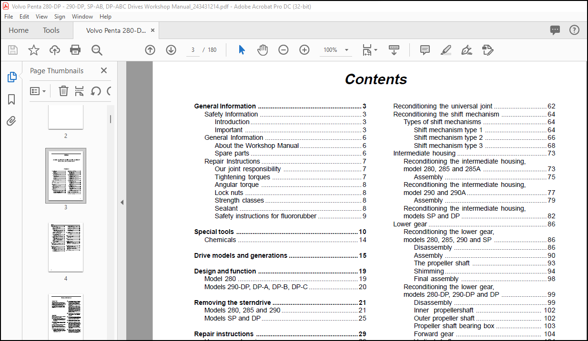This screenshot has height=341, width=588.
Task: Expand the fit page options arrow
Action: click(376, 50)
